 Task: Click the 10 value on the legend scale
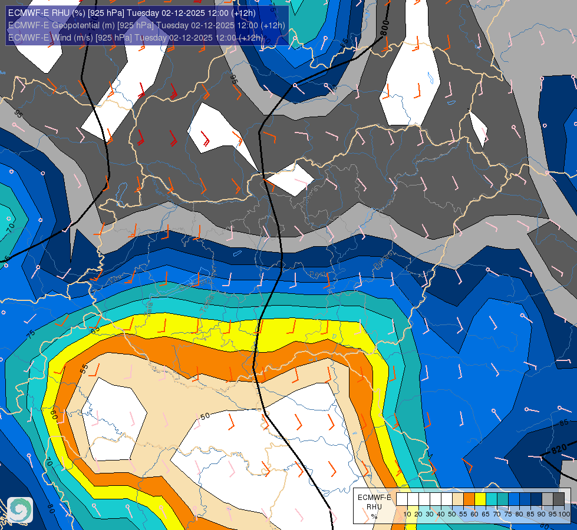407,514
